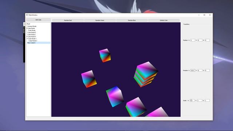Focus the Rotation Y input field
The height and width of the screenshot is (131, 233).
pyautogui.click(x=200, y=70)
